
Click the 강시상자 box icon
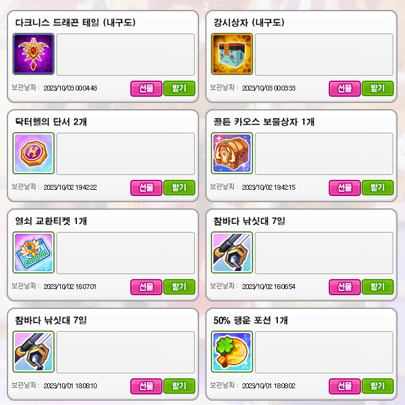232,54
